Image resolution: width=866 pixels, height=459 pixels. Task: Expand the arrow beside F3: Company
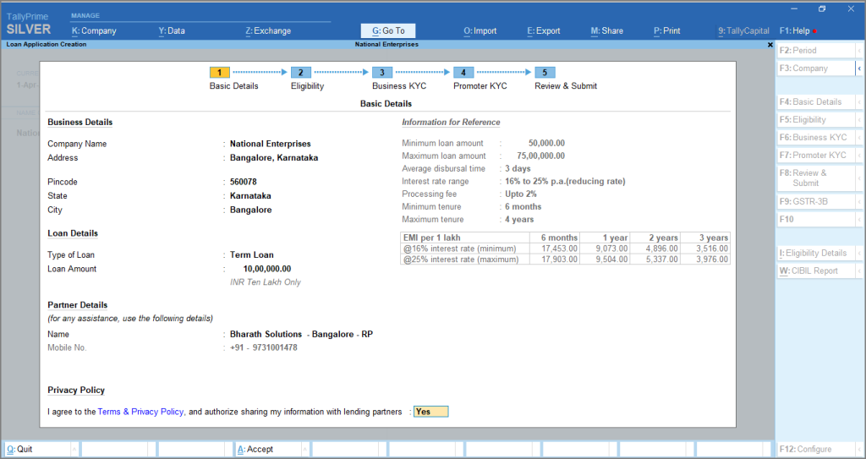860,68
